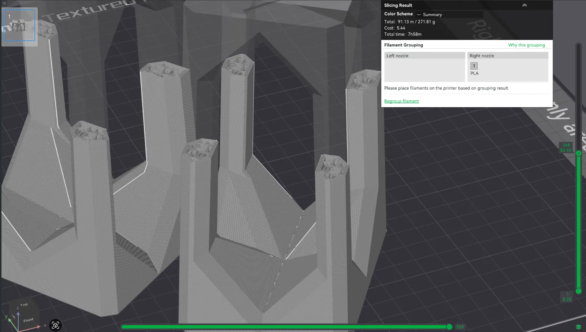Collapse the Slicing Result panel

click(524, 5)
